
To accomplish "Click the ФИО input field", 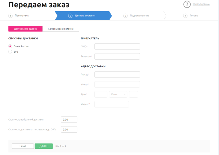I will pos(117,46).
